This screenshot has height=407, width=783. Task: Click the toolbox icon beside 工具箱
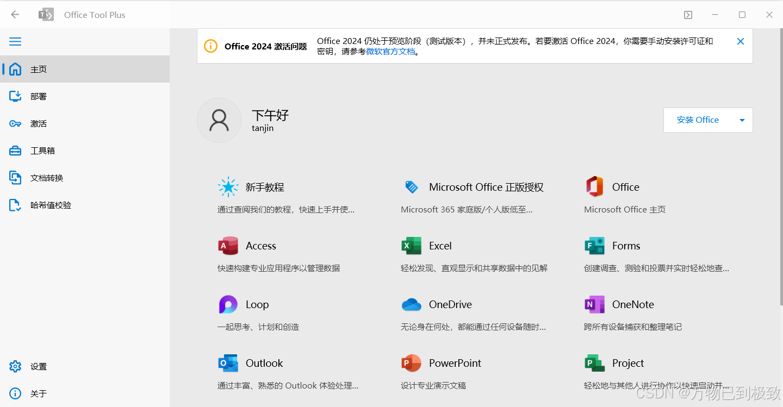(x=15, y=151)
